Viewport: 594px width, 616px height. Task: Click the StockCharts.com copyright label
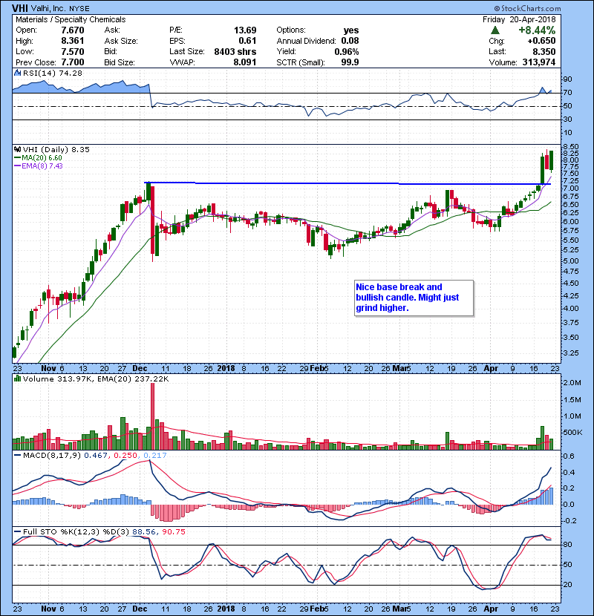pyautogui.click(x=528, y=8)
